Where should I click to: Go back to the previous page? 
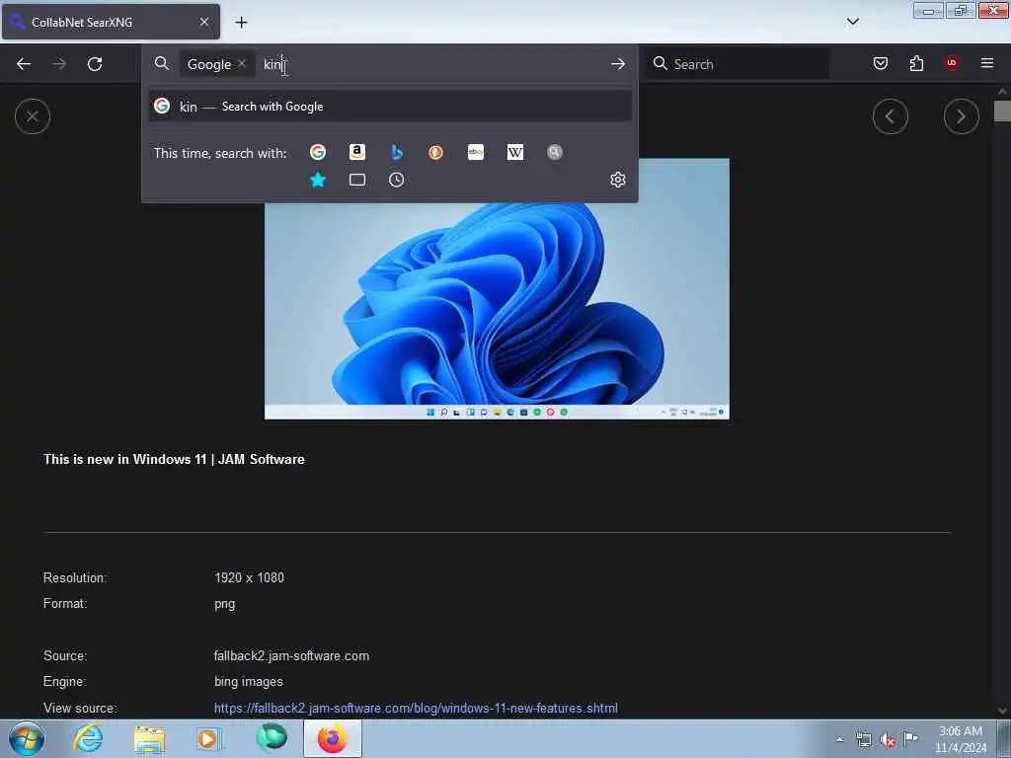24,64
